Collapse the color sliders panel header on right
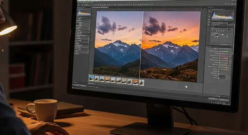The width and height of the screenshot is (248, 135). tap(219, 47)
